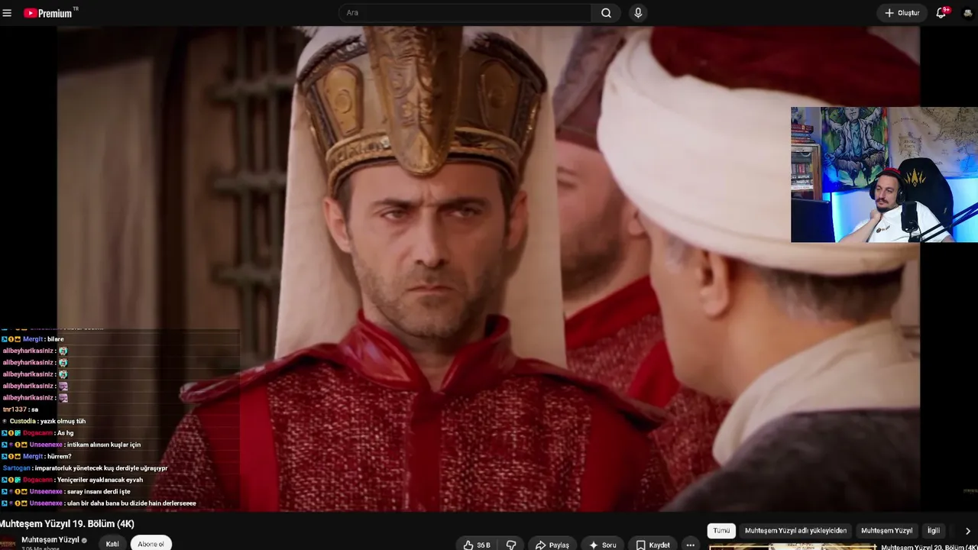Image resolution: width=978 pixels, height=550 pixels.
Task: Click the Katıl join button
Action: tap(112, 544)
